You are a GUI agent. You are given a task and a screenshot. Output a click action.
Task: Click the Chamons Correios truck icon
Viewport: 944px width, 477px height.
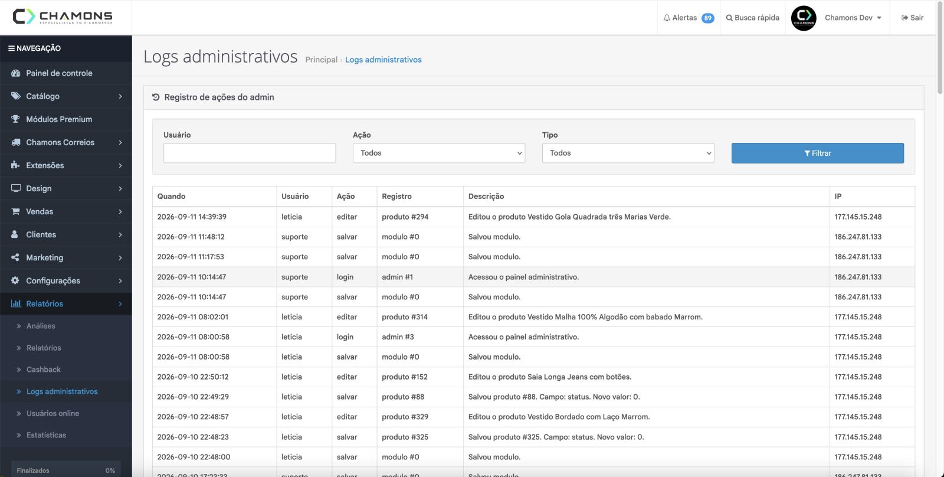[15, 142]
